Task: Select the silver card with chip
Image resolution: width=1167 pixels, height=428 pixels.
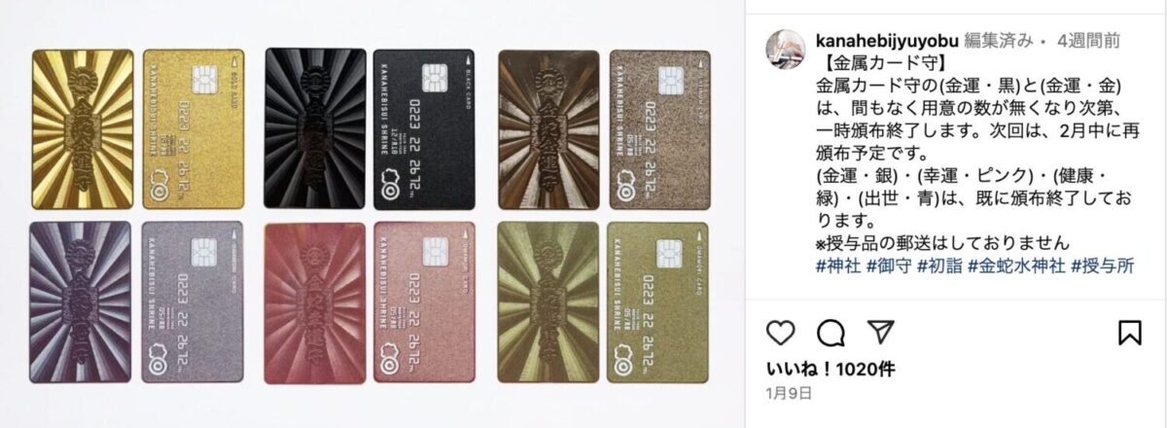Action: [x=192, y=301]
